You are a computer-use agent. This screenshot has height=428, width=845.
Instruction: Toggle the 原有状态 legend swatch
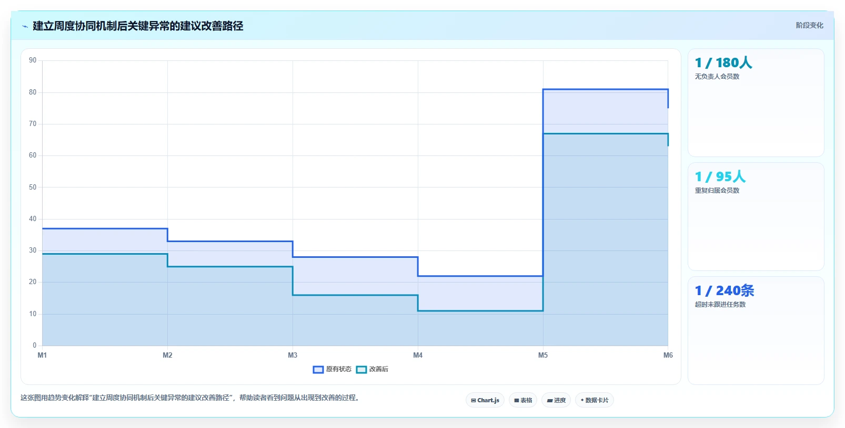[318, 370]
